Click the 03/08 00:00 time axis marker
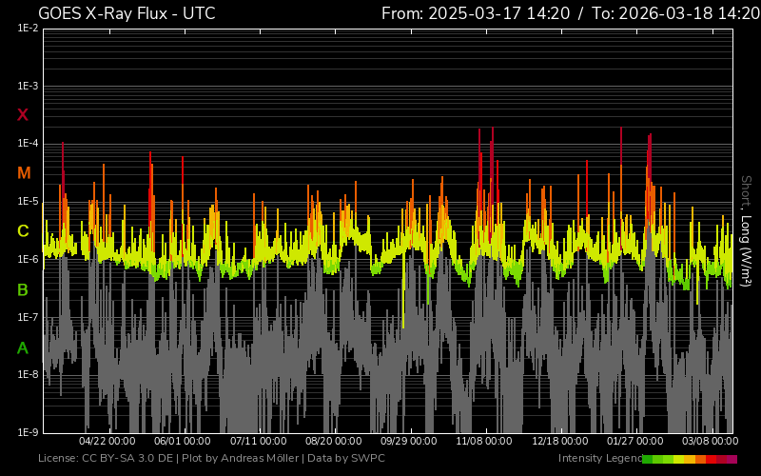Image resolution: width=761 pixels, height=476 pixels. 710,442
